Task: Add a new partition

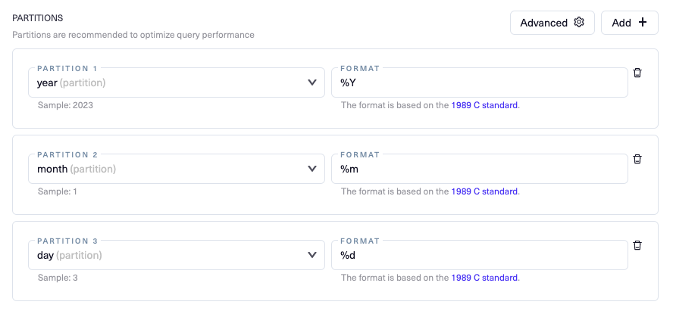Action: pyautogui.click(x=629, y=23)
